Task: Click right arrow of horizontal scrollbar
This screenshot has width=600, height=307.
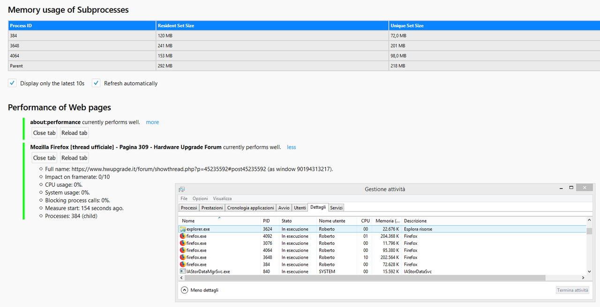Action: 584,278
